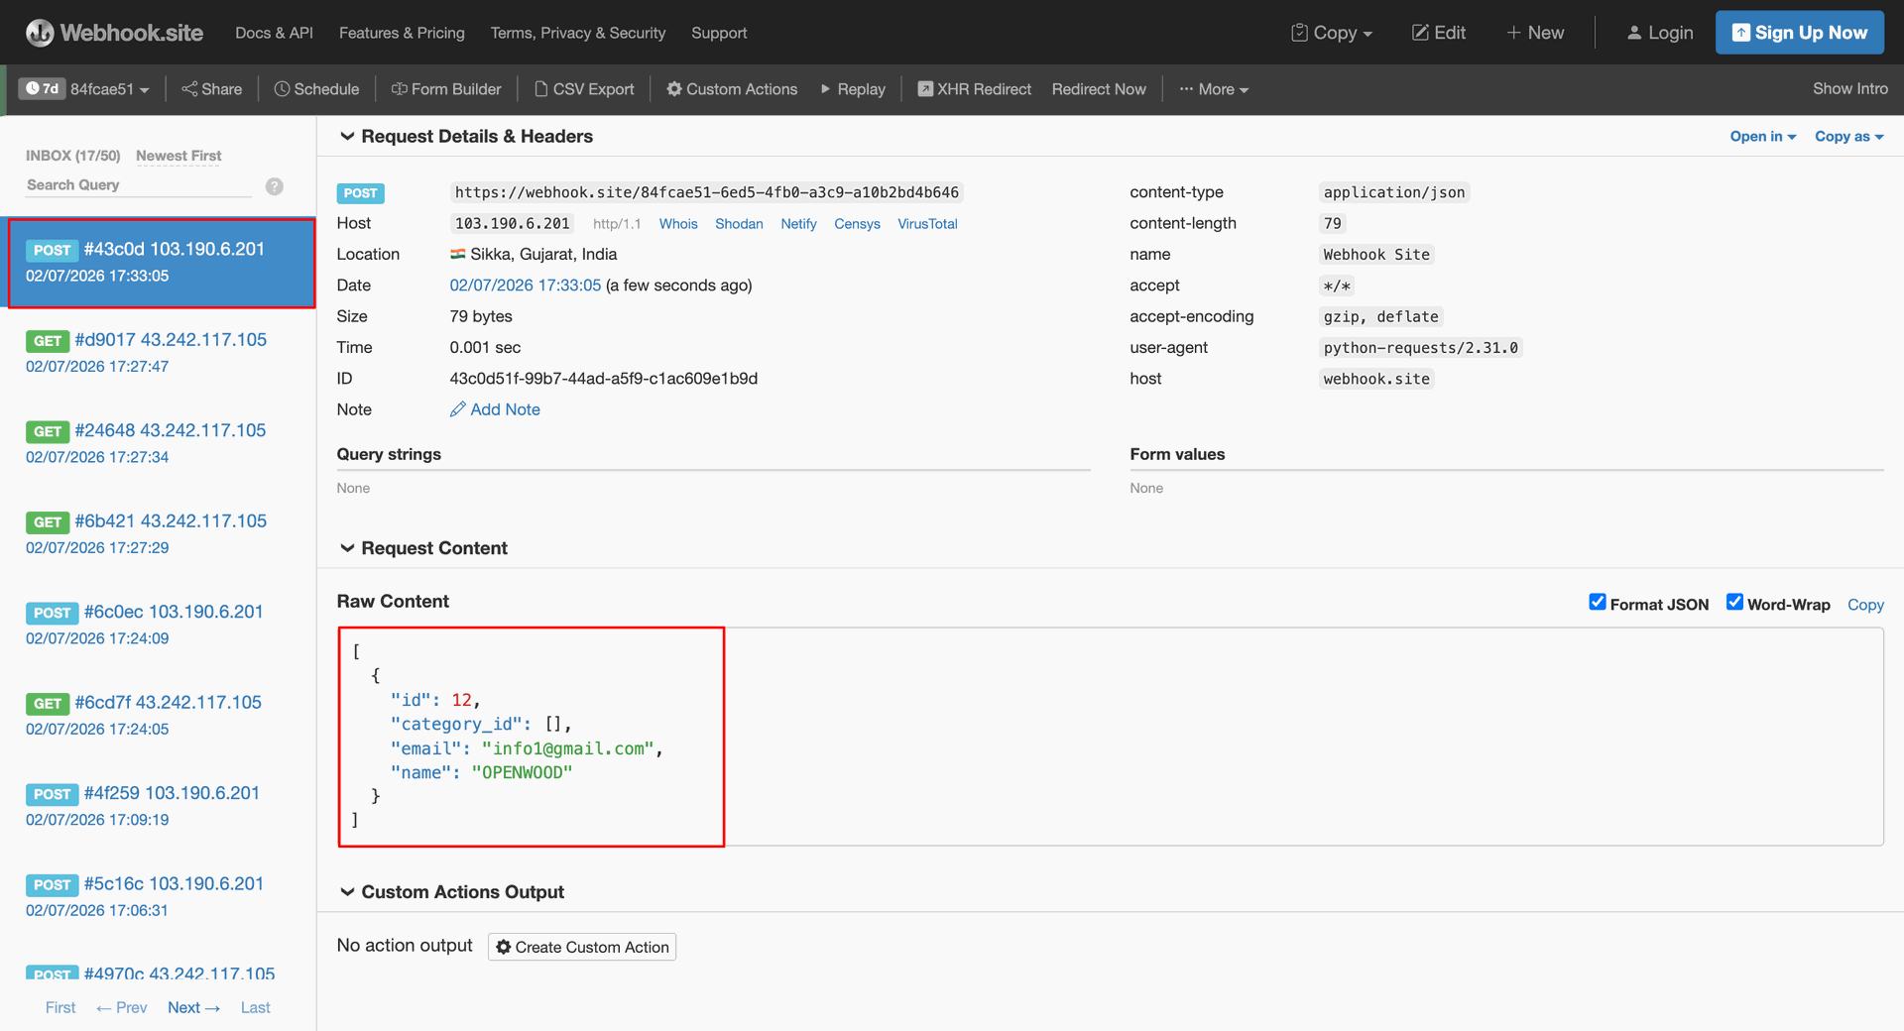Click the Whois lookup link

pyautogui.click(x=678, y=224)
